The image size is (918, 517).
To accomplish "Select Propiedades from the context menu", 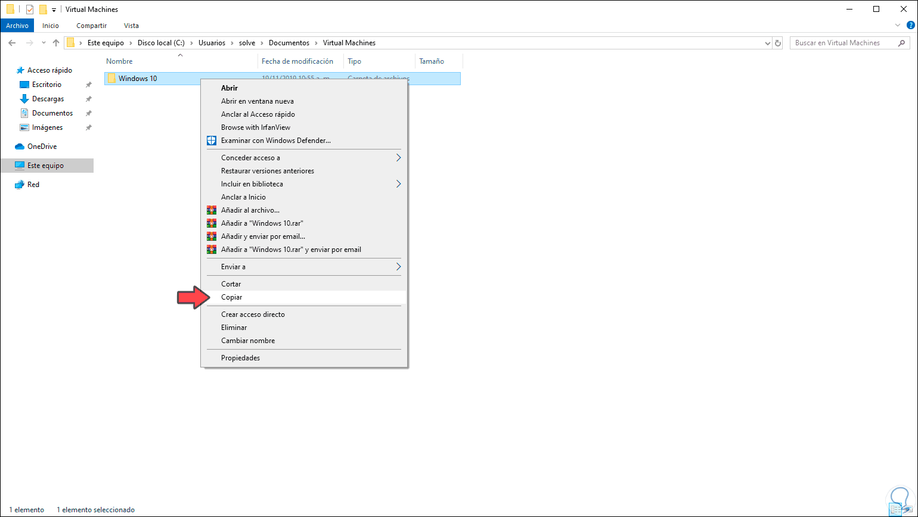I will tap(305, 358).
